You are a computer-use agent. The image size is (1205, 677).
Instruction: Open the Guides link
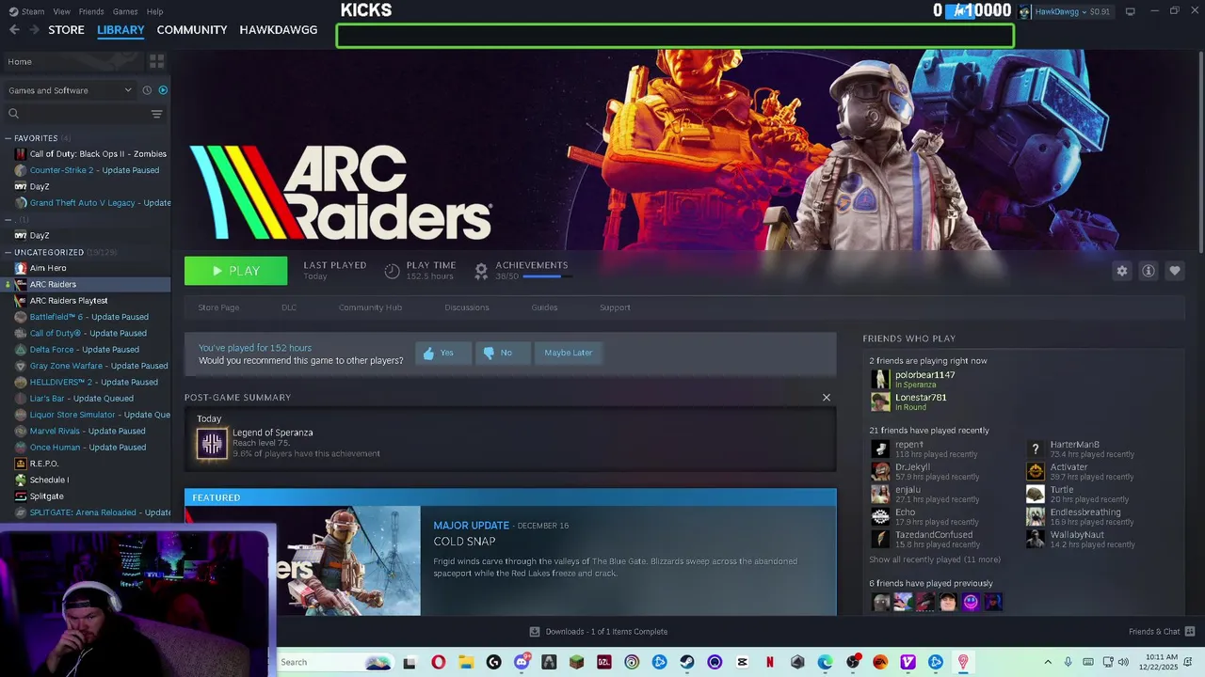pos(544,307)
